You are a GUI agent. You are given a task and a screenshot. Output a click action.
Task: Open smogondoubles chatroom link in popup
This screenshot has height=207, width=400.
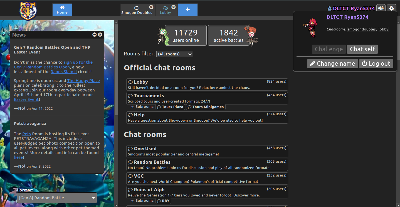coord(362,29)
